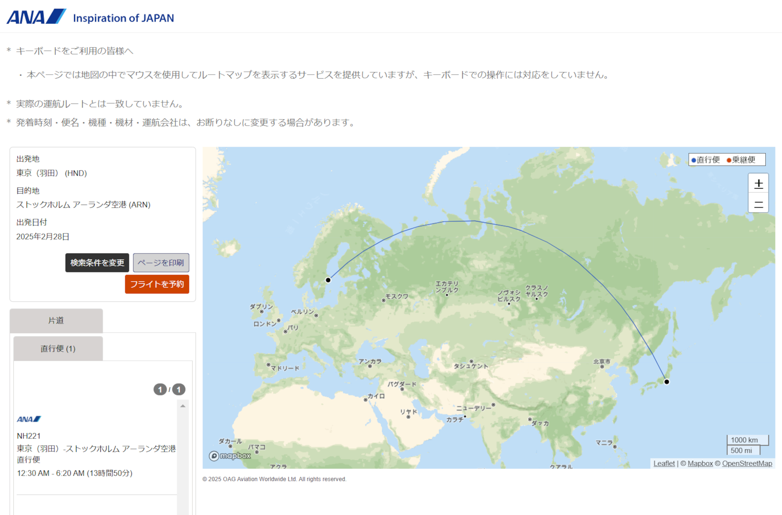
Task: Click the scroll-up arrow in the flight list
Action: [x=182, y=406]
